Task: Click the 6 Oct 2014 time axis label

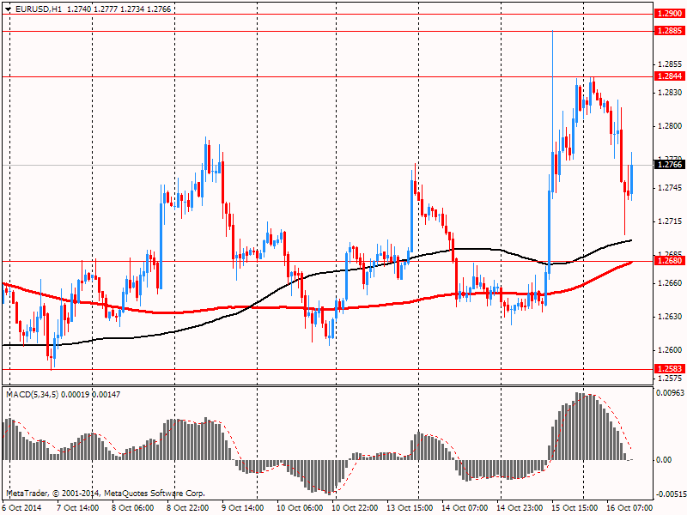Action: (x=22, y=507)
